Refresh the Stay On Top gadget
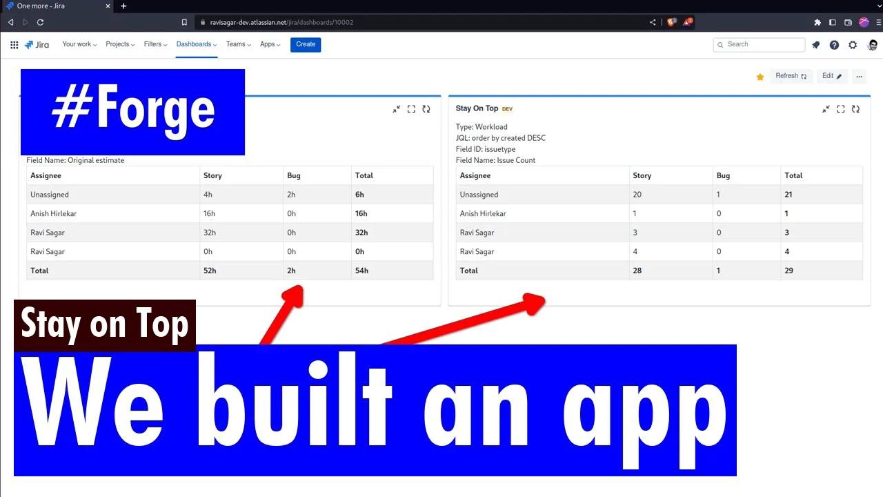This screenshot has height=497, width=883. 856,109
